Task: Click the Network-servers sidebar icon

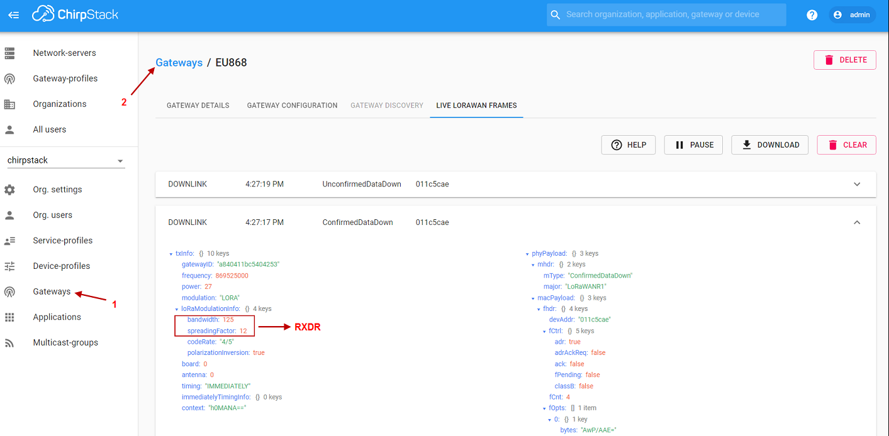Action: coord(9,53)
